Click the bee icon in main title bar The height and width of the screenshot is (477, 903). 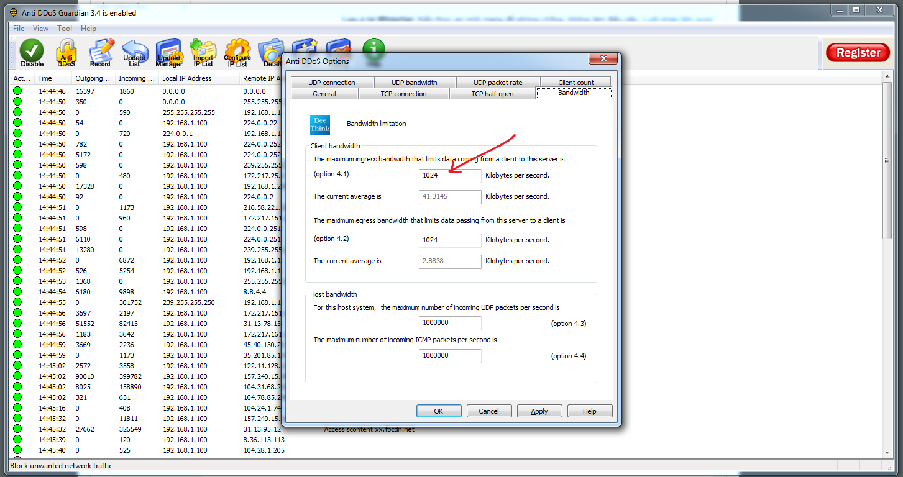point(13,12)
